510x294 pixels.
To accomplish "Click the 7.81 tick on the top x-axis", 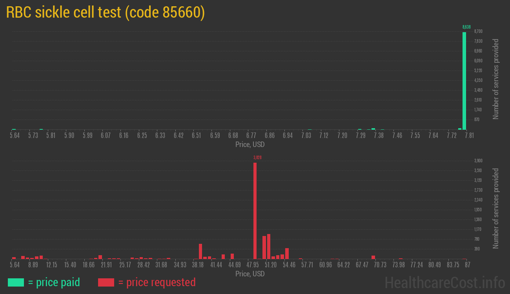I will coord(469,136).
